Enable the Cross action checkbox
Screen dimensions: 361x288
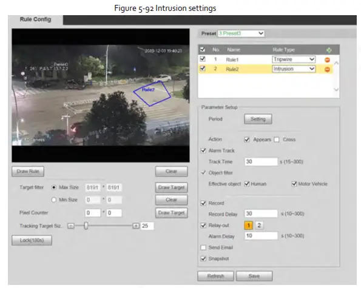coord(277,139)
